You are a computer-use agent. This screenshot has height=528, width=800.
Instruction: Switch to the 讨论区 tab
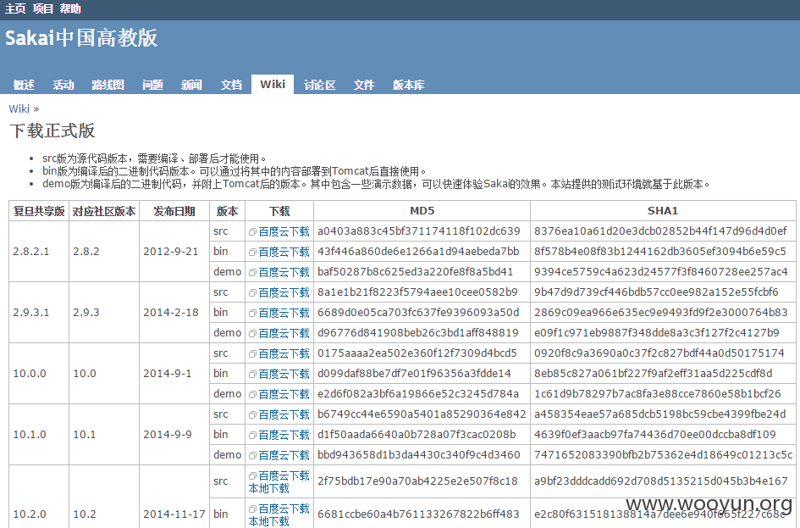[320, 85]
